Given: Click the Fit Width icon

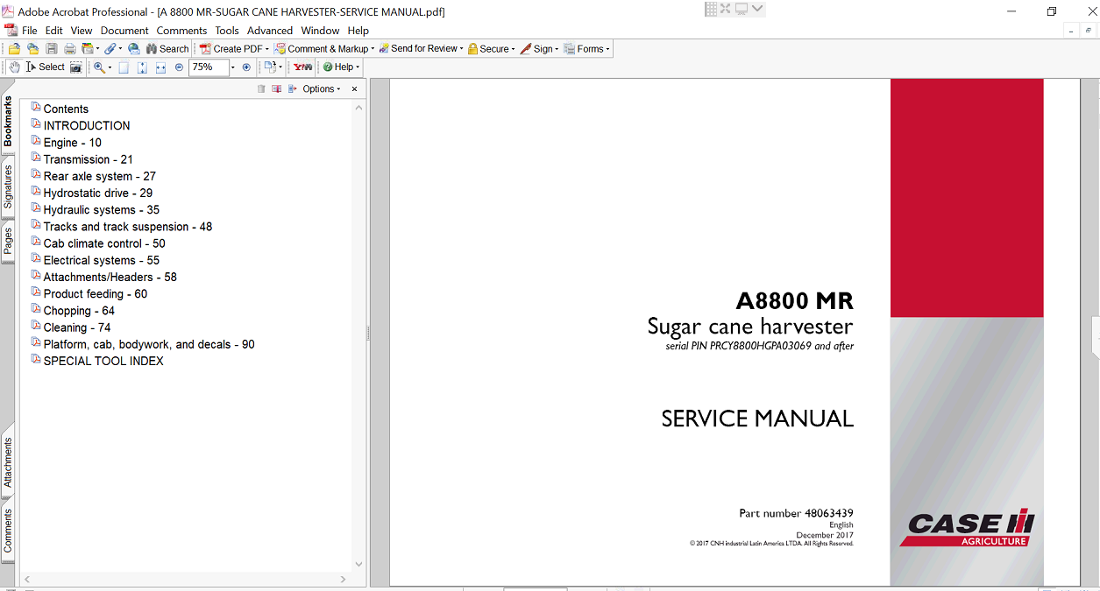Looking at the screenshot, I should coord(160,67).
